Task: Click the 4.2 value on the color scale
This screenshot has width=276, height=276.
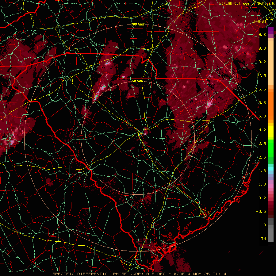Action: pyautogui.click(x=262, y=130)
